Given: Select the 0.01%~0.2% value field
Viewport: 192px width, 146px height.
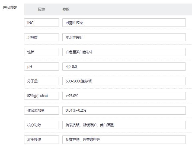Looking at the screenshot, I should [124, 110].
